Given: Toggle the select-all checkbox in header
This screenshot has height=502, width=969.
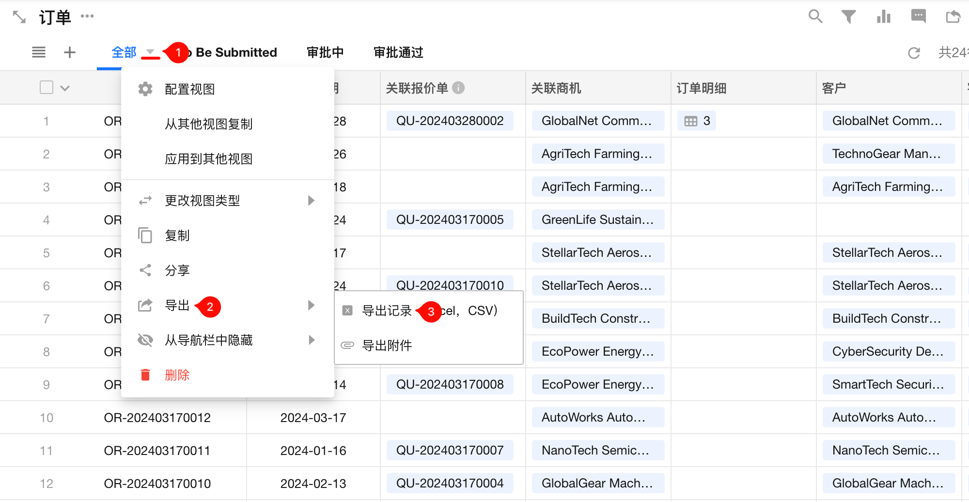Looking at the screenshot, I should 47,88.
